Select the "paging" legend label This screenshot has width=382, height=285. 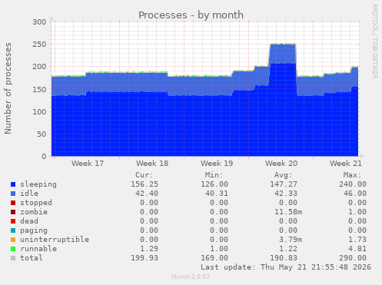point(34,230)
